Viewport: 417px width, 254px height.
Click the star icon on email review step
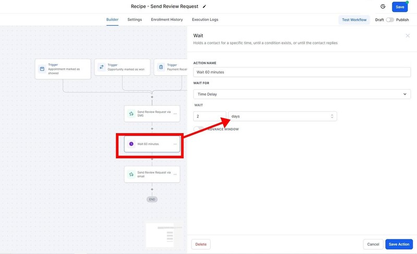(x=131, y=174)
